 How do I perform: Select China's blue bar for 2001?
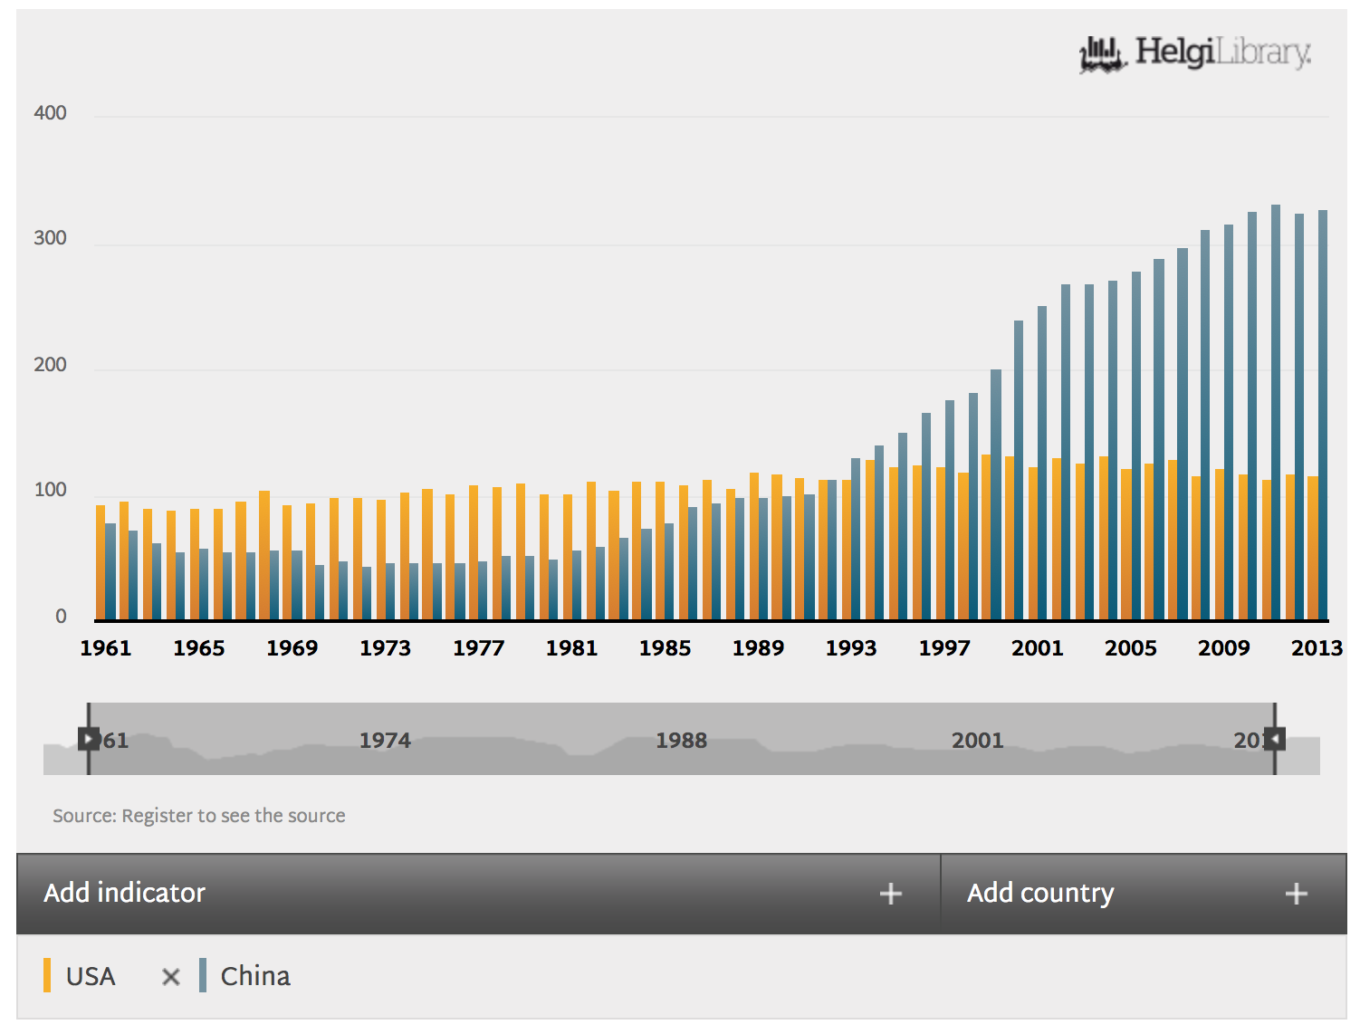point(1042,463)
